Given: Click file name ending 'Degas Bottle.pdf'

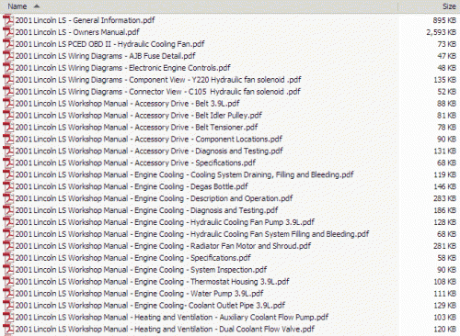Looking at the screenshot, I should (132, 186).
